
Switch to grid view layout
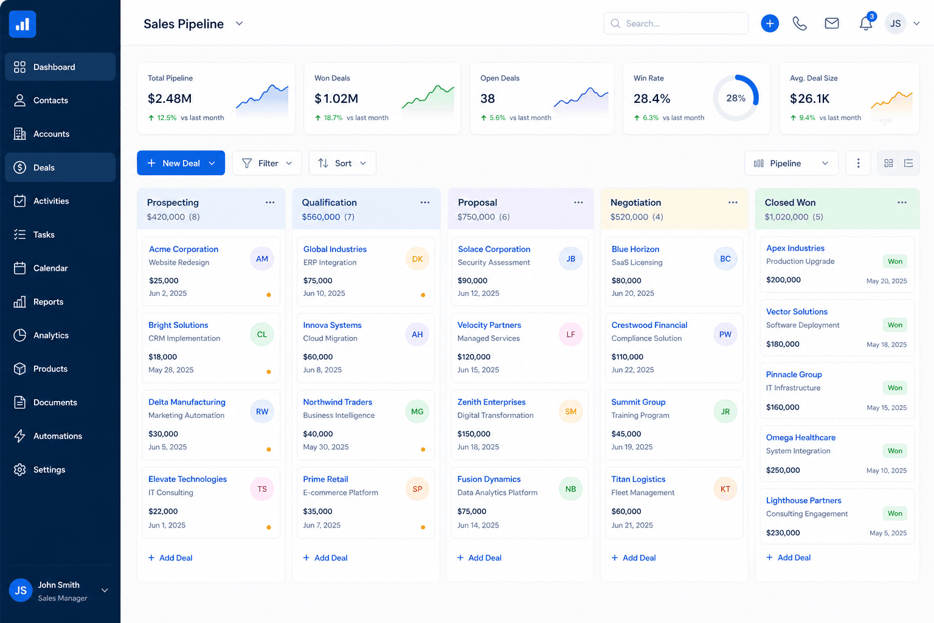click(888, 163)
